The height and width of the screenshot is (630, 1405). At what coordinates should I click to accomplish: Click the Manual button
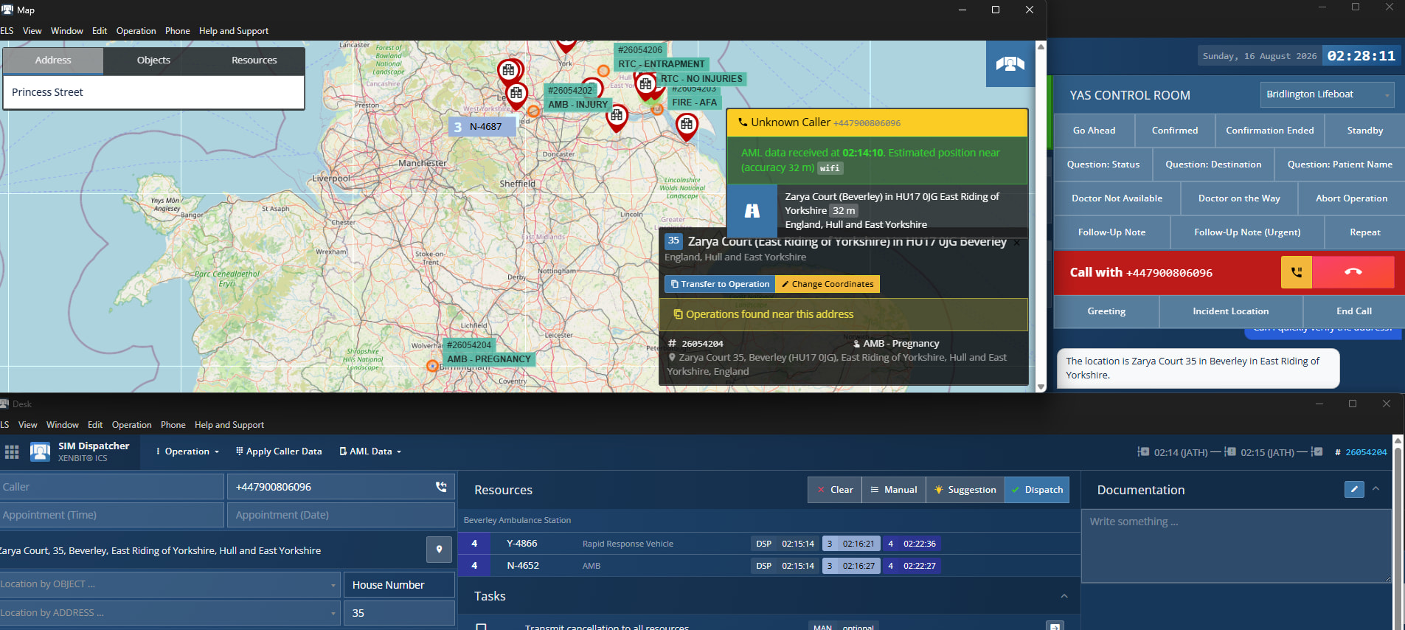point(894,490)
